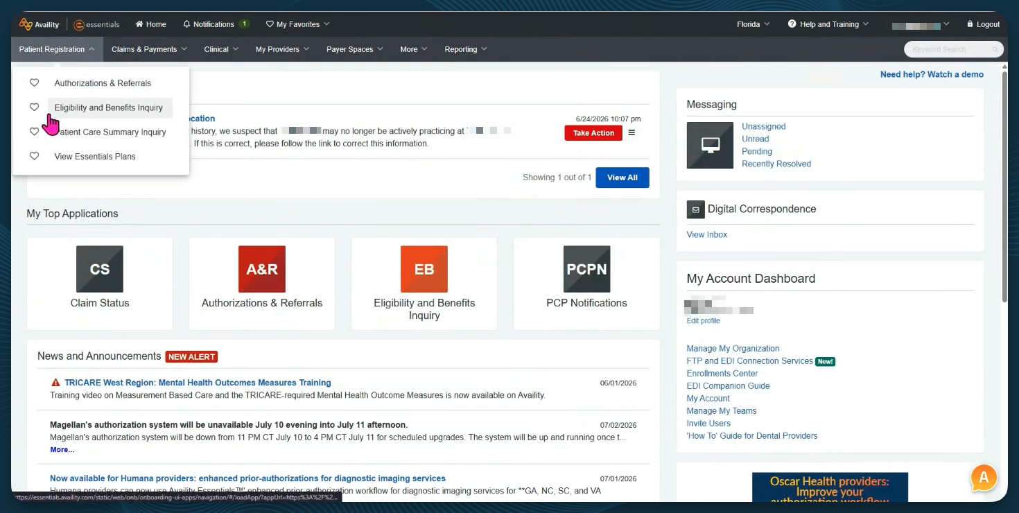Open Florida region dropdown

[753, 24]
